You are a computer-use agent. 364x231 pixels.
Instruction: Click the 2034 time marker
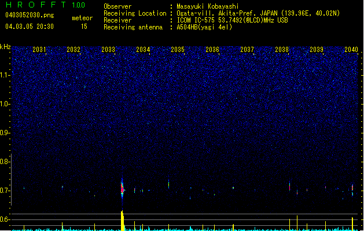143,50
